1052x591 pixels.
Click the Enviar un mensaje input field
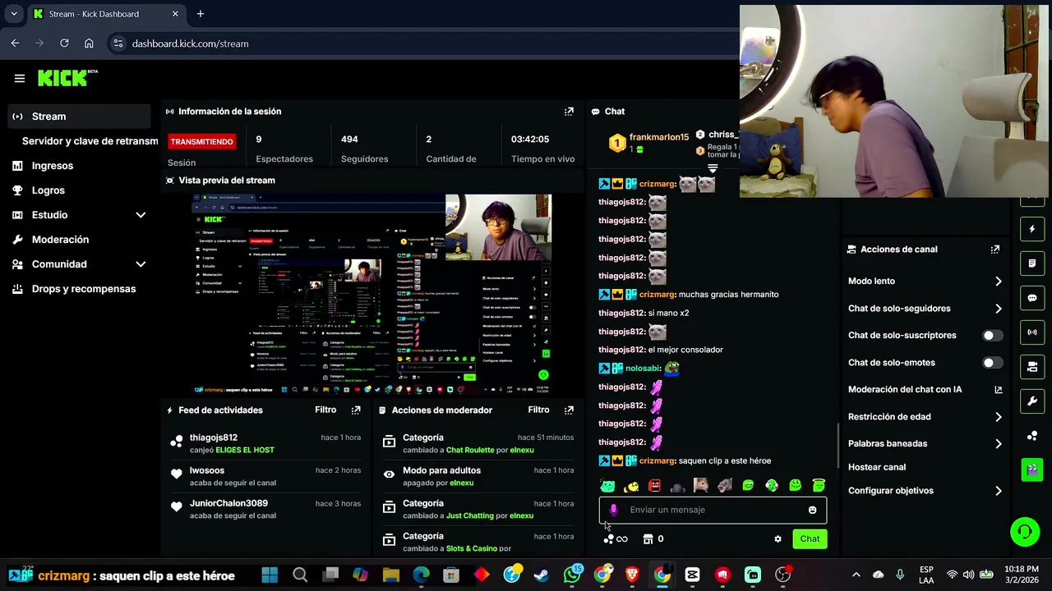click(713, 510)
